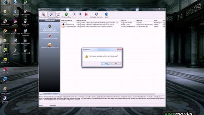This screenshot has width=204, height=115.
Task: Open Free Rapid Downloader desktop shortcut
Action: [5, 100]
